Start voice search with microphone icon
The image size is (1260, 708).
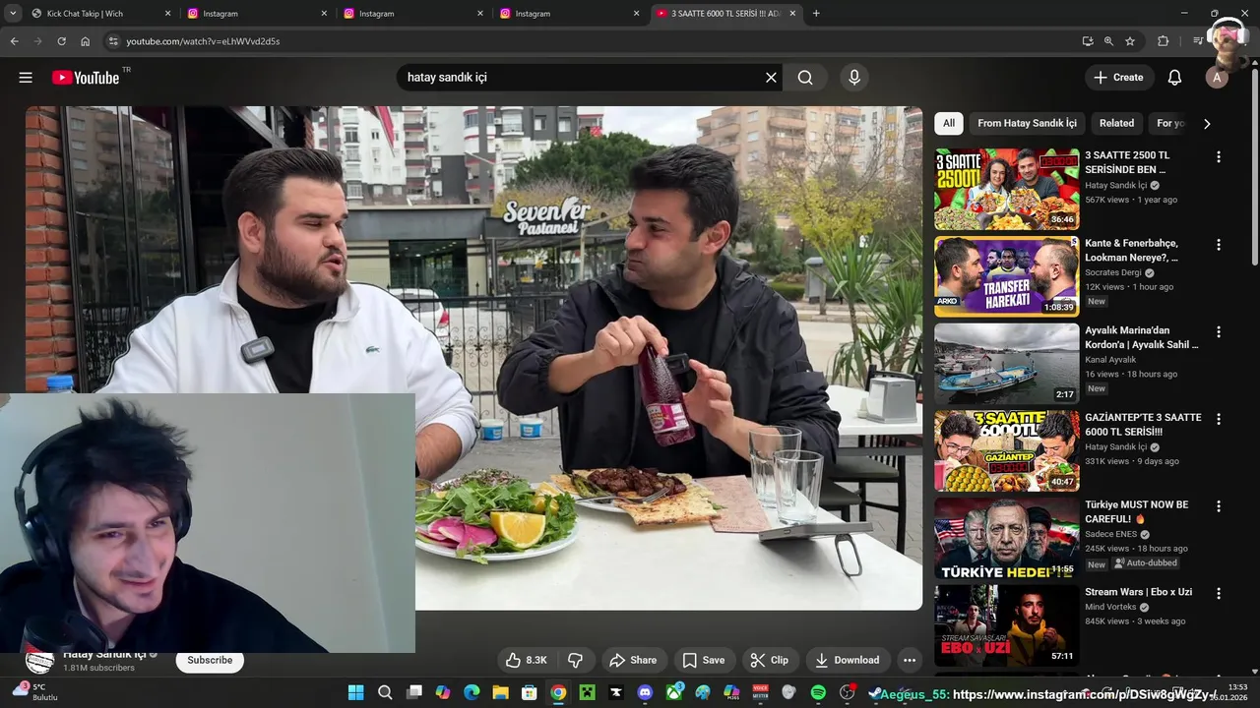[853, 78]
